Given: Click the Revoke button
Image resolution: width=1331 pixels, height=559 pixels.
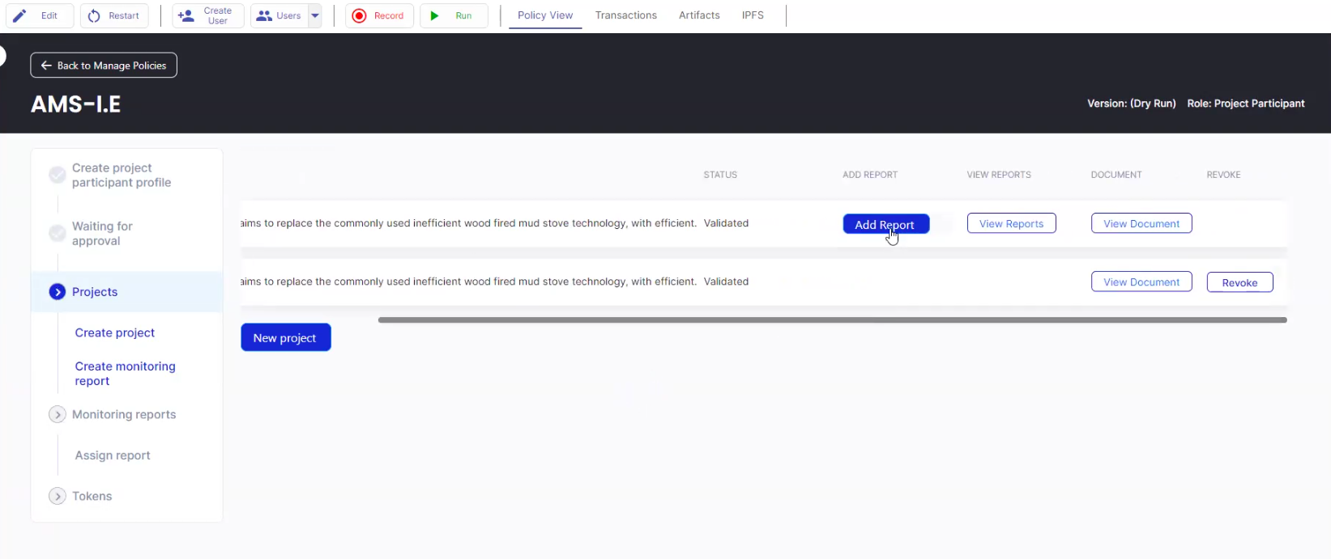Looking at the screenshot, I should [1239, 282].
